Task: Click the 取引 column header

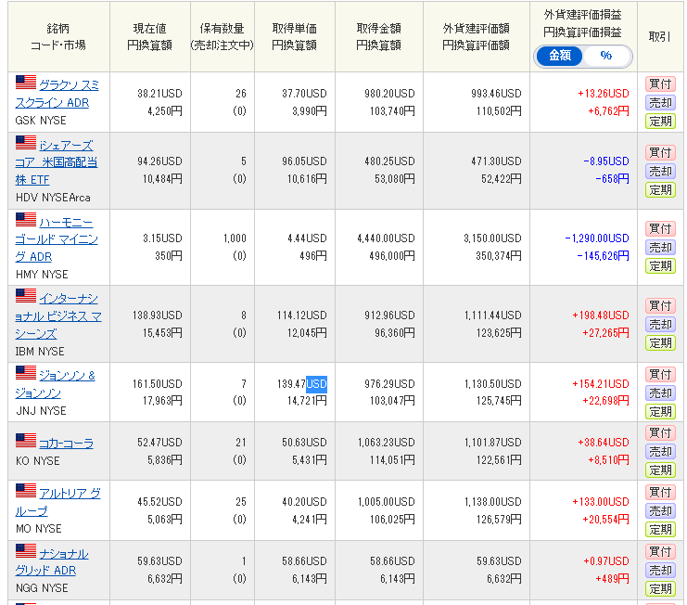Action: tap(659, 37)
